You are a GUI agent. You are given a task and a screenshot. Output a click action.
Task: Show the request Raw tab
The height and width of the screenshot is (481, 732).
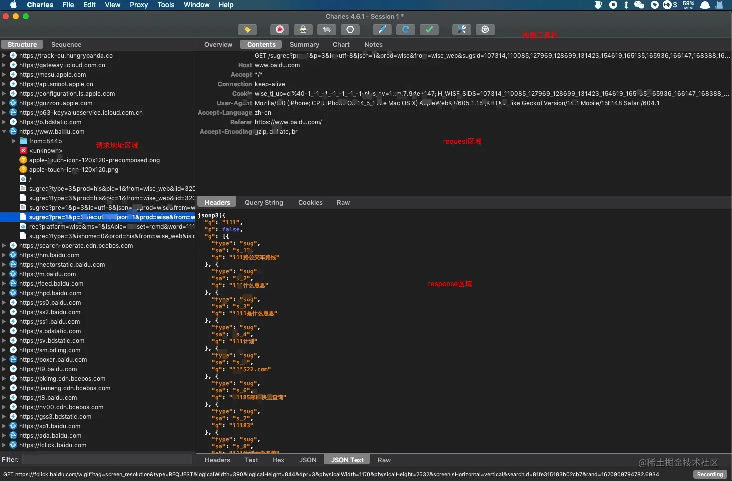click(343, 202)
